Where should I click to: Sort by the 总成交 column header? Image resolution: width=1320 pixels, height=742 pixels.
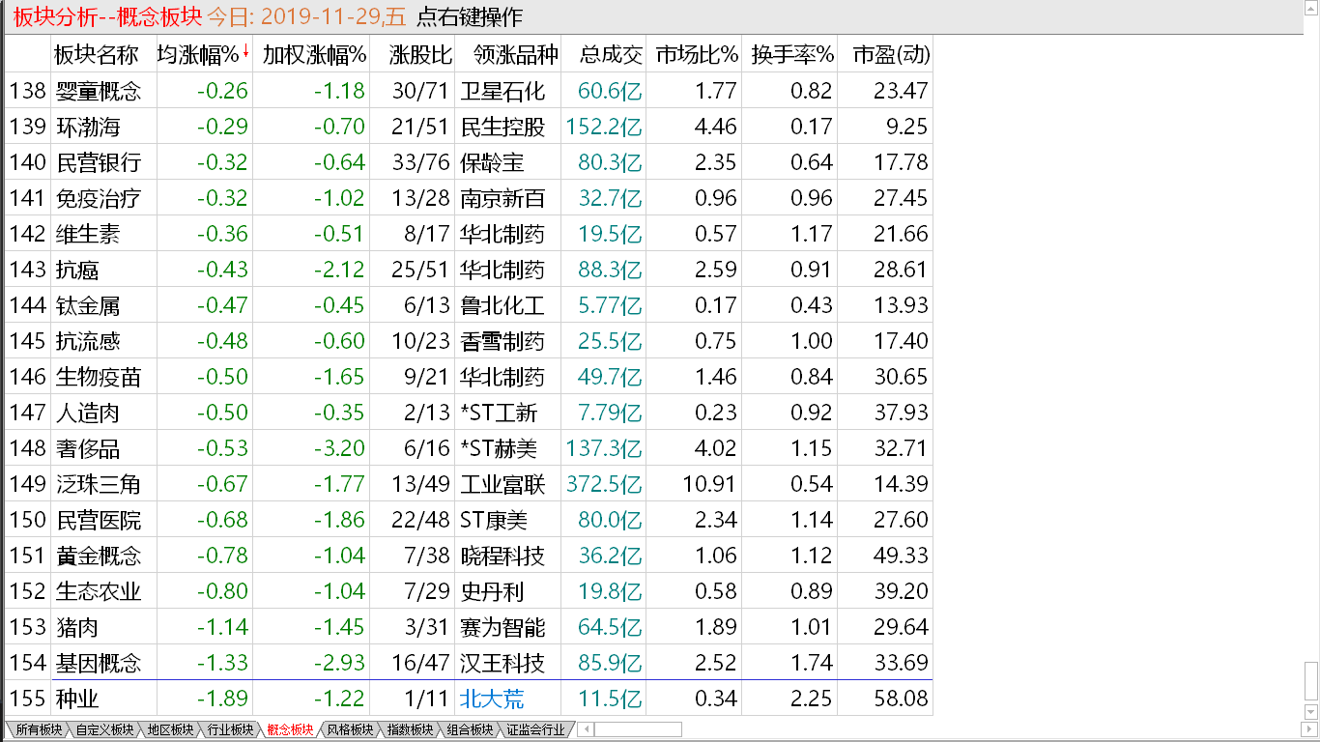point(611,55)
